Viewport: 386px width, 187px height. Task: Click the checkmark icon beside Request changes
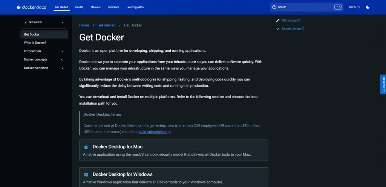(x=278, y=29)
